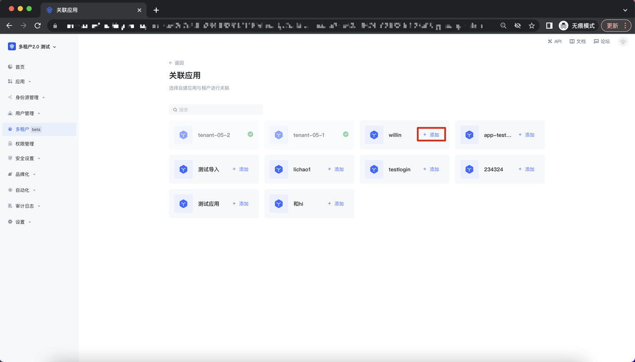Click the user avatar icon in the header

[x=623, y=42]
